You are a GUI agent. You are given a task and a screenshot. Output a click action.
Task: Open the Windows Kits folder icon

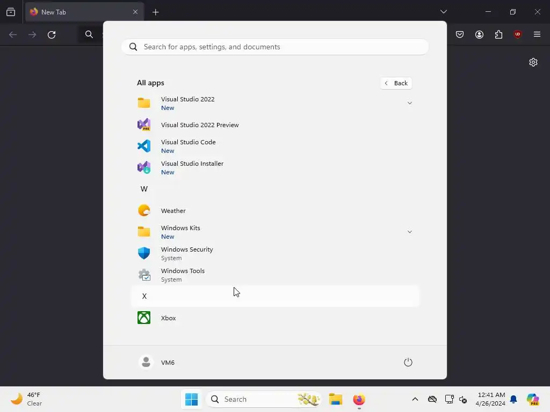[144, 232]
